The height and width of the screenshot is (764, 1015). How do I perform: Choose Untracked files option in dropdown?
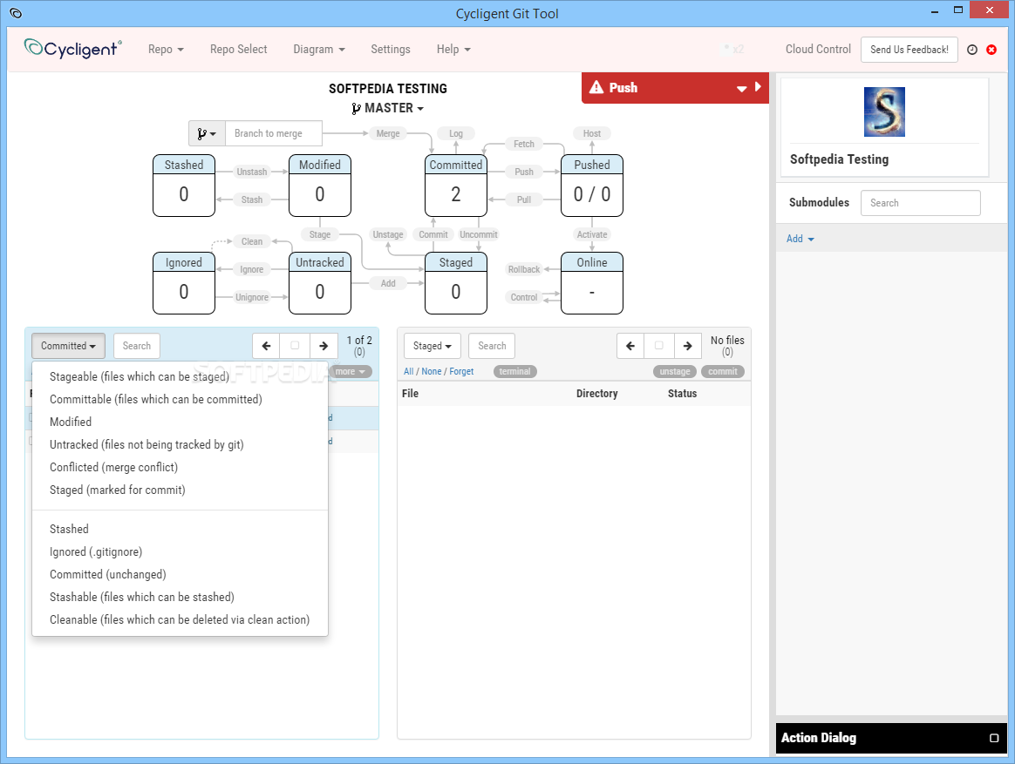tap(180, 444)
